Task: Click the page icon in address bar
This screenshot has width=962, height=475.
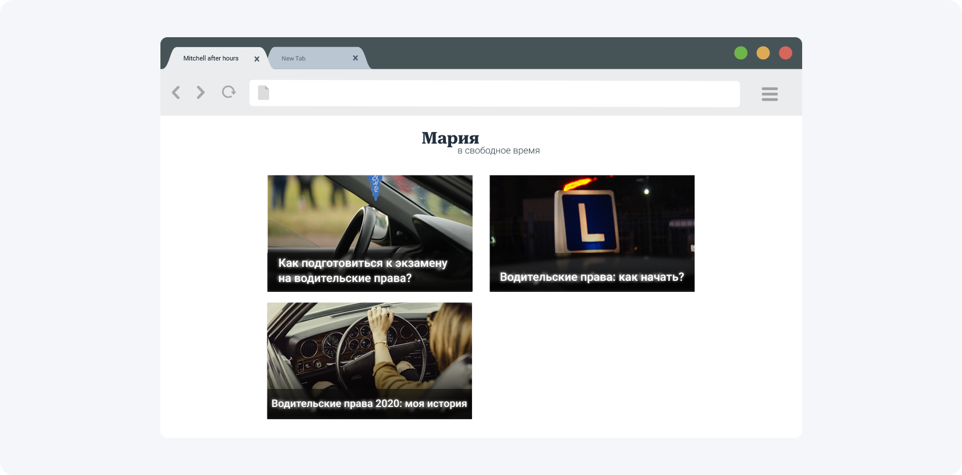Action: coord(263,93)
